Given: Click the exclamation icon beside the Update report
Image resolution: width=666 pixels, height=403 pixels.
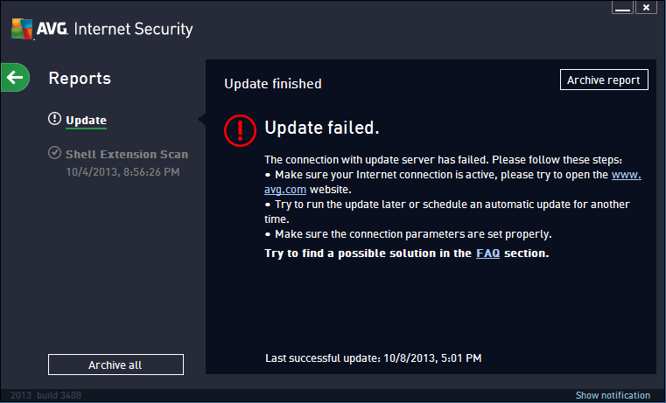Looking at the screenshot, I should 54,118.
